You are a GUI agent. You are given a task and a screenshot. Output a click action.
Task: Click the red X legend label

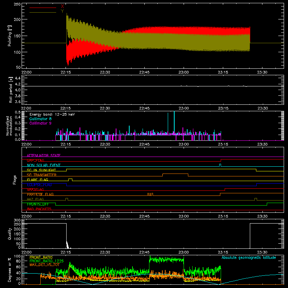coord(62,6)
